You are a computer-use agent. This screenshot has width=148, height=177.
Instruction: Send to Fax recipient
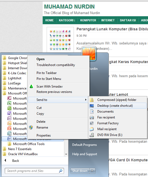[118, 117]
